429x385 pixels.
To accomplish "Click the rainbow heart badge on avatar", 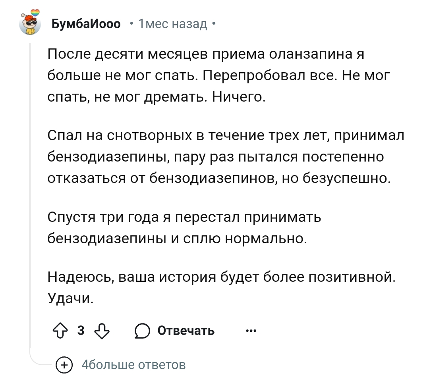I will (35, 13).
